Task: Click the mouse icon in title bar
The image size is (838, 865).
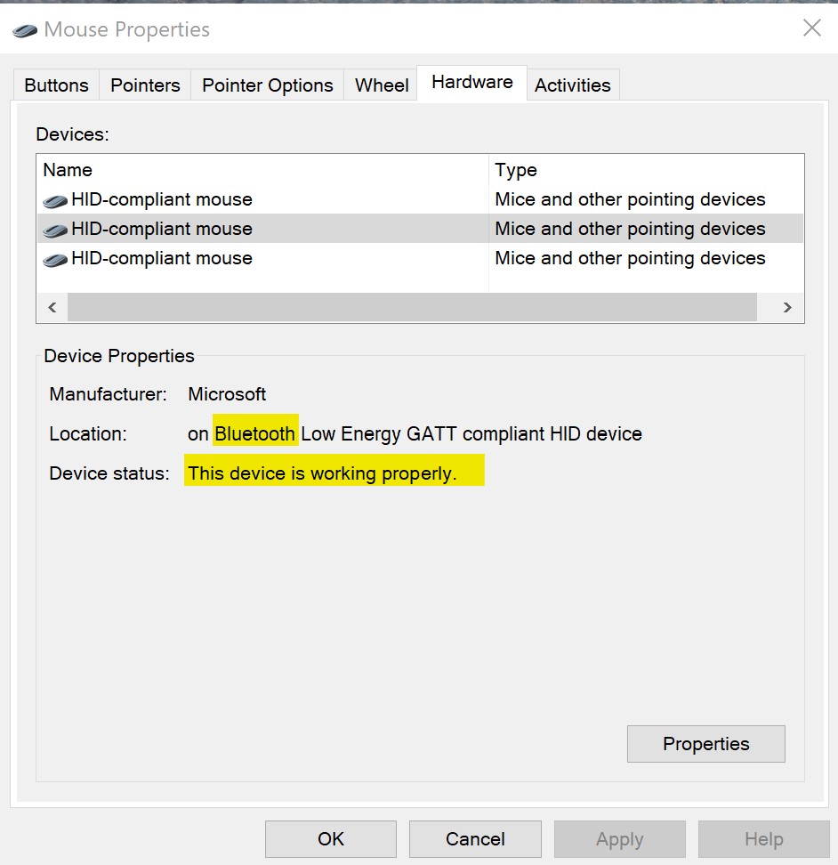Action: point(25,30)
